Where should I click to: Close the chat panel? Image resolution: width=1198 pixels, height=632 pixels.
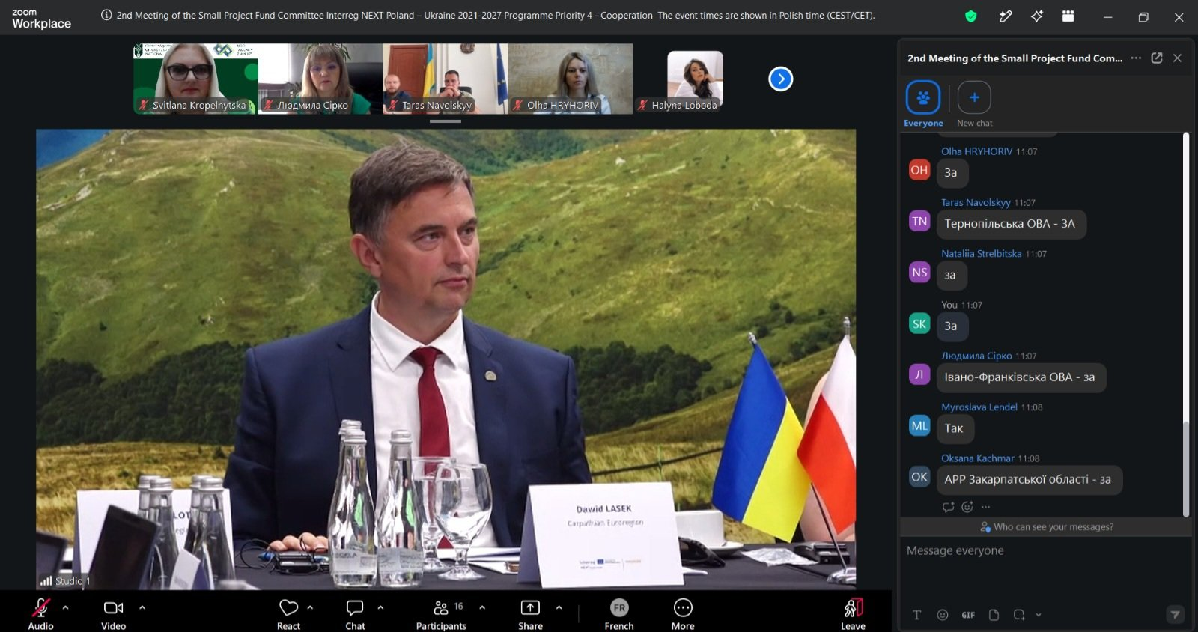[1177, 58]
